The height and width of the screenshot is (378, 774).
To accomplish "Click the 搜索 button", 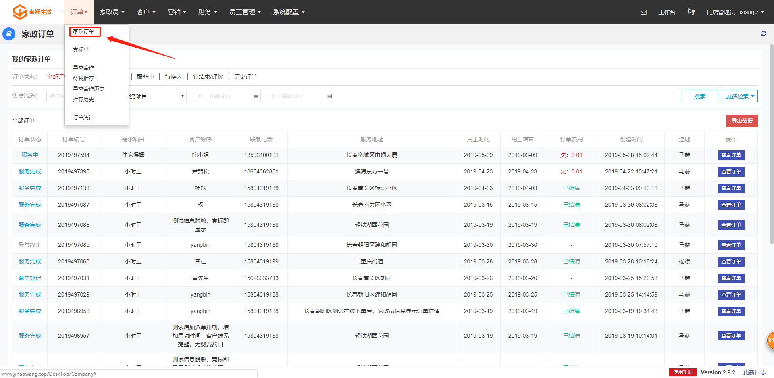I will pos(700,96).
